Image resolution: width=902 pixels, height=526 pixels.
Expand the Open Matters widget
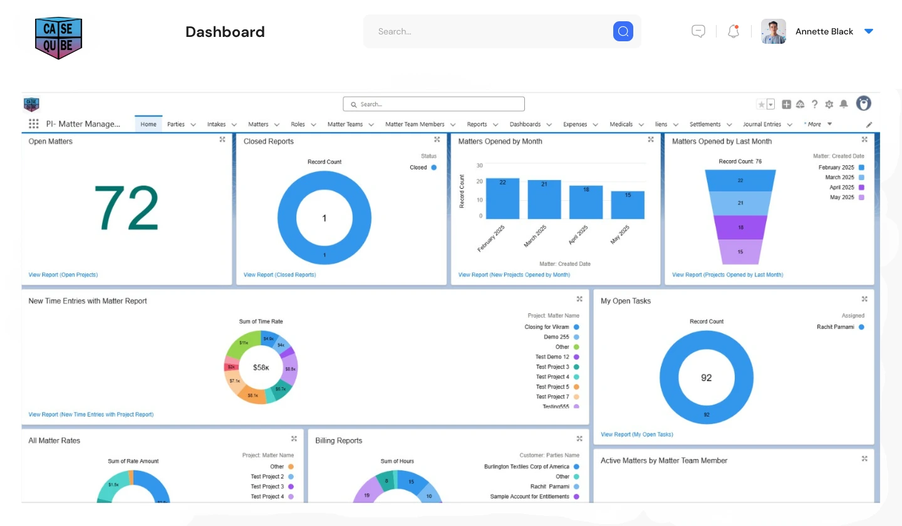[x=222, y=139]
